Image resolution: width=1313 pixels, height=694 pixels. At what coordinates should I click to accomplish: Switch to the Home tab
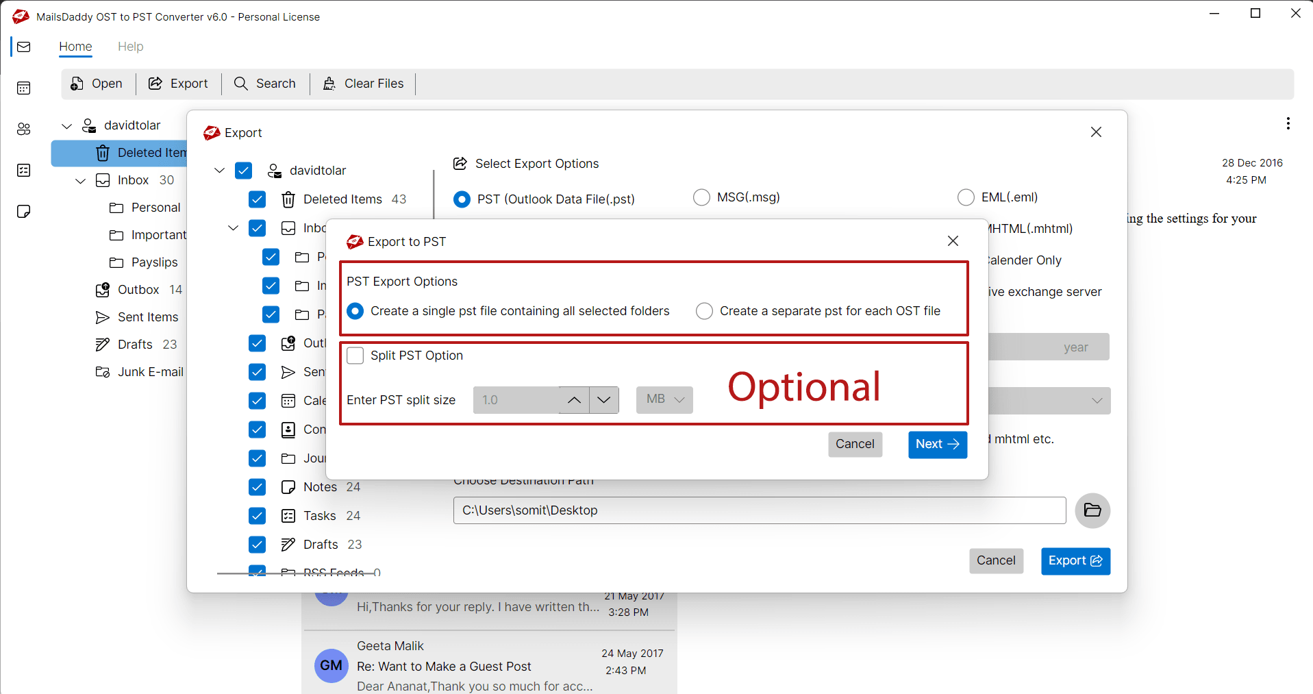(x=75, y=47)
